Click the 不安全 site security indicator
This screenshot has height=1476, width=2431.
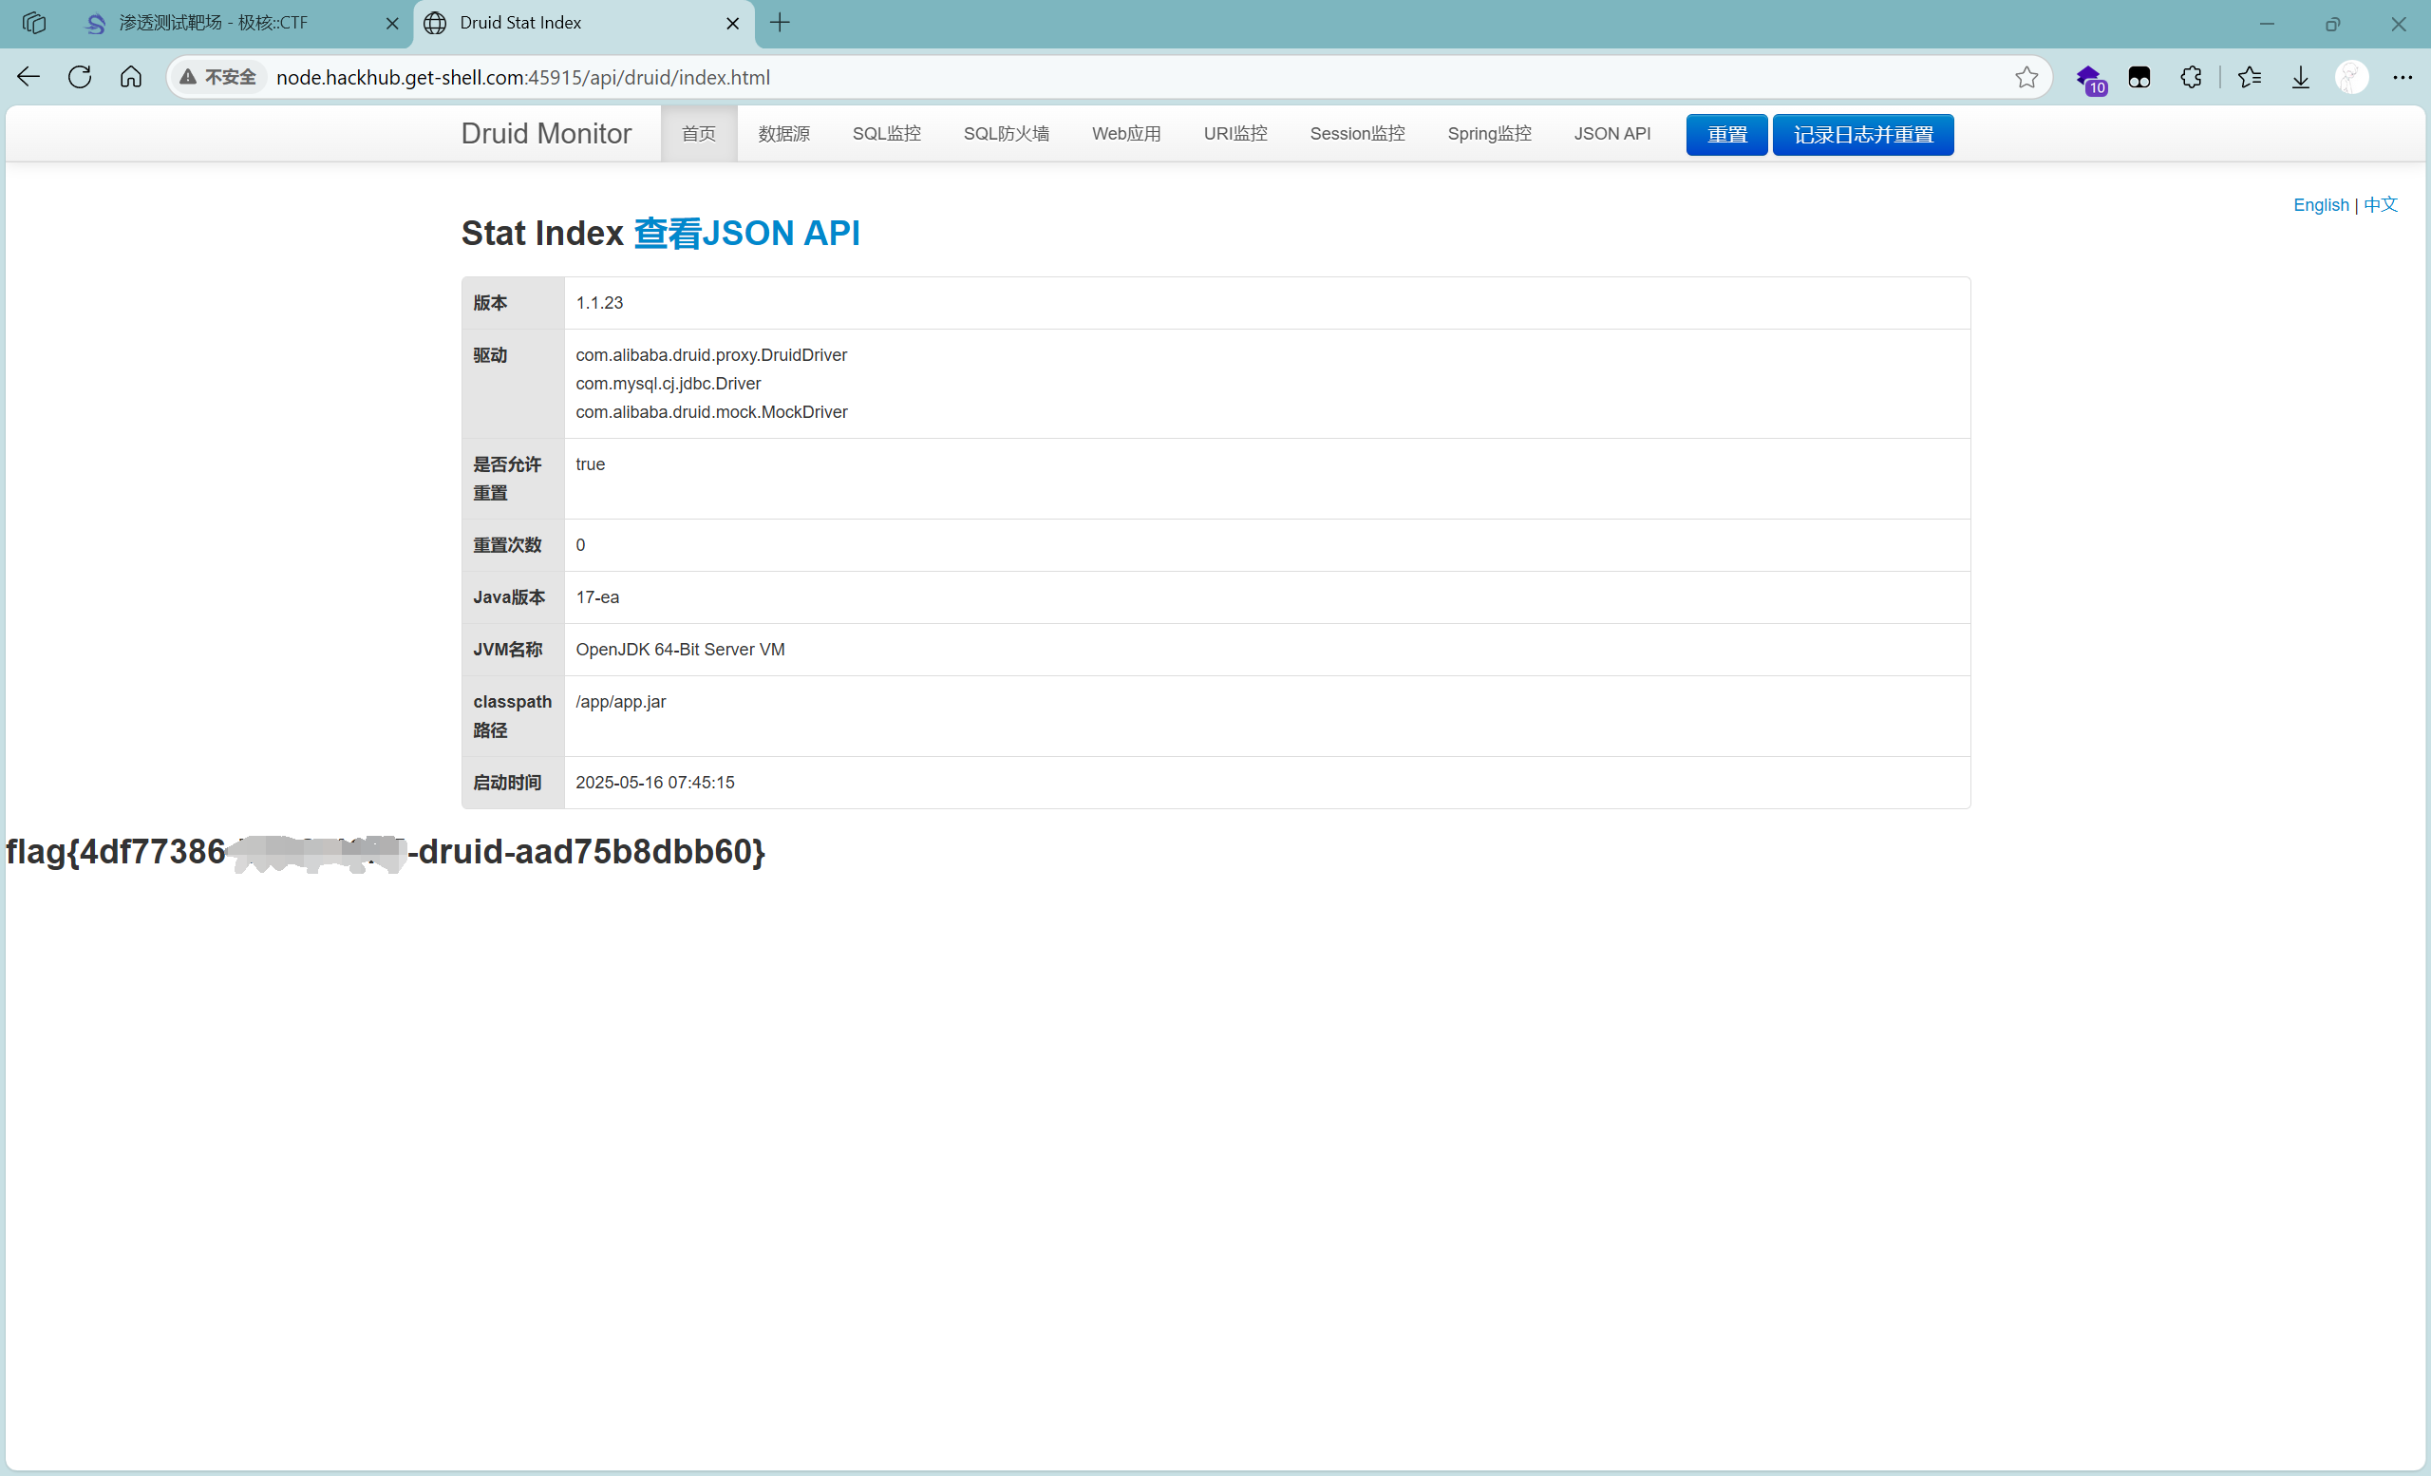(218, 77)
